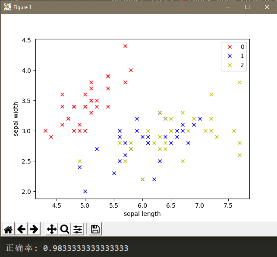Viewport: 277px width, 257px height.
Task: Click the legend label '1'
Action: [x=242, y=56]
